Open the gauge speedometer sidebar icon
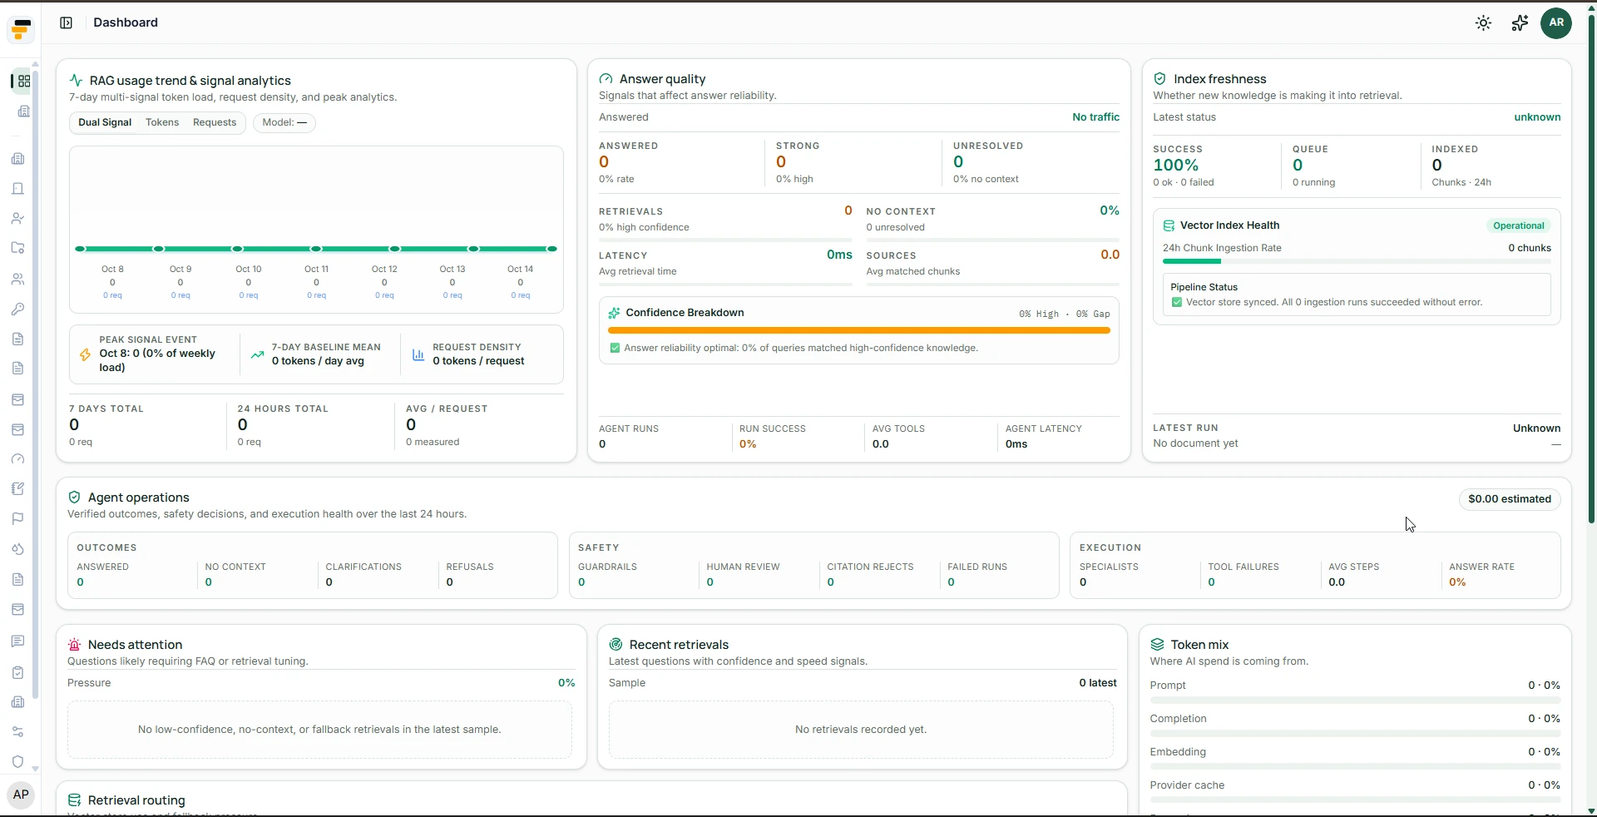 coord(17,459)
